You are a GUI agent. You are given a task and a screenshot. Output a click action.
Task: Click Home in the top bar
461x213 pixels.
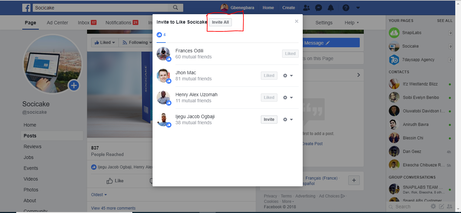(x=268, y=8)
